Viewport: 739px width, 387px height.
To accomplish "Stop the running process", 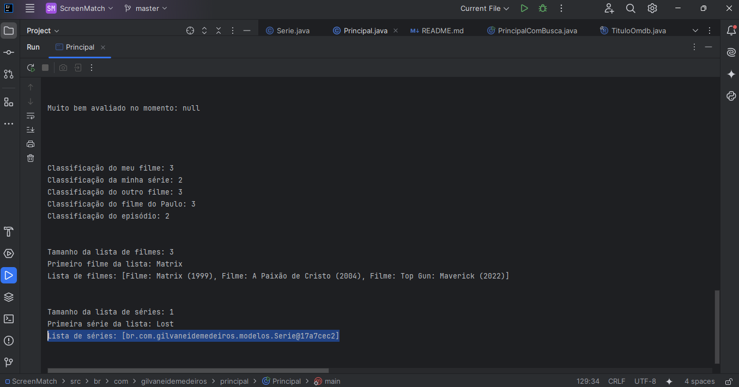I will 45,68.
